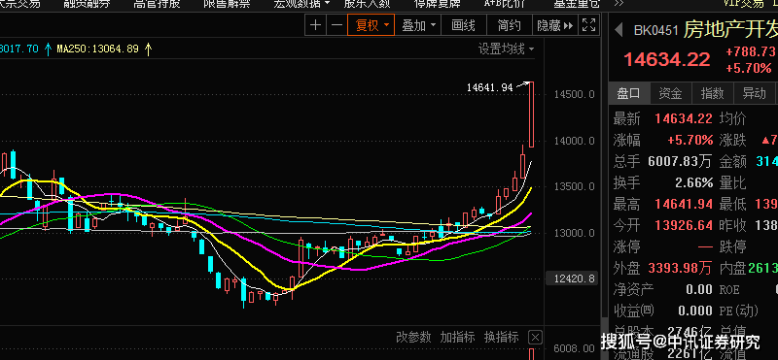Image resolution: width=778 pixels, height=360 pixels.
Task: Click the 14500.0 price axis label
Action: click(574, 94)
